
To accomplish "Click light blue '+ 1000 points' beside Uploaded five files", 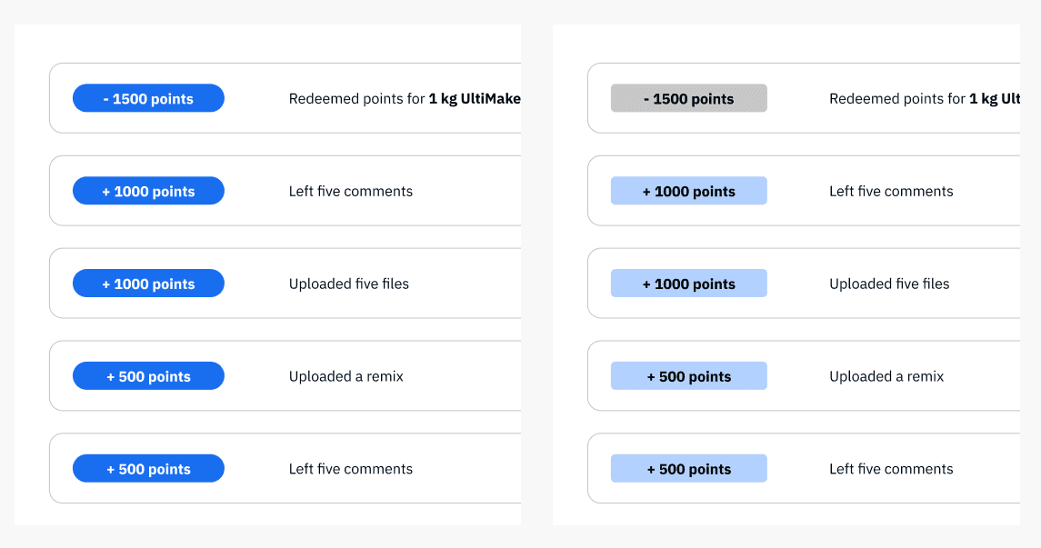I will pyautogui.click(x=688, y=284).
